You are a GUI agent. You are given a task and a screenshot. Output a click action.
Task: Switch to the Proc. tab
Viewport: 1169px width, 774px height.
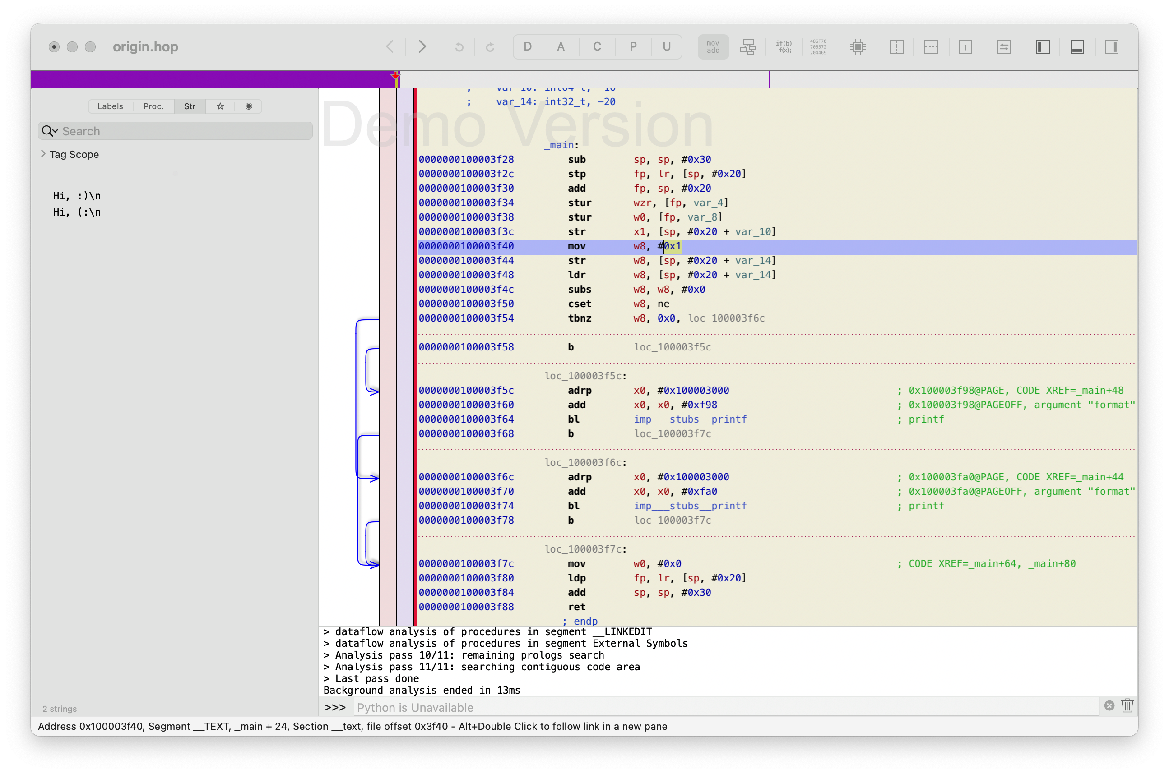point(153,106)
